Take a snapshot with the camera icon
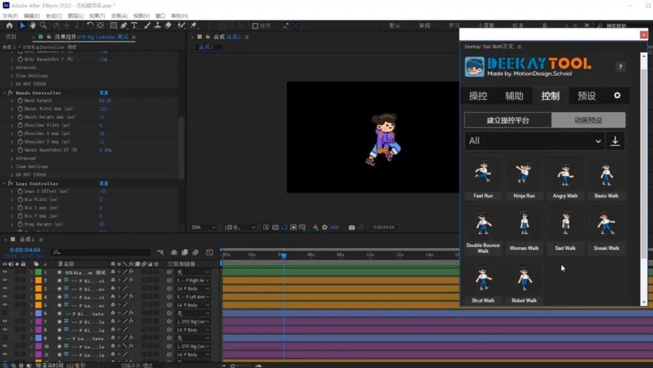Image resolution: width=653 pixels, height=368 pixels. pyautogui.click(x=352, y=227)
